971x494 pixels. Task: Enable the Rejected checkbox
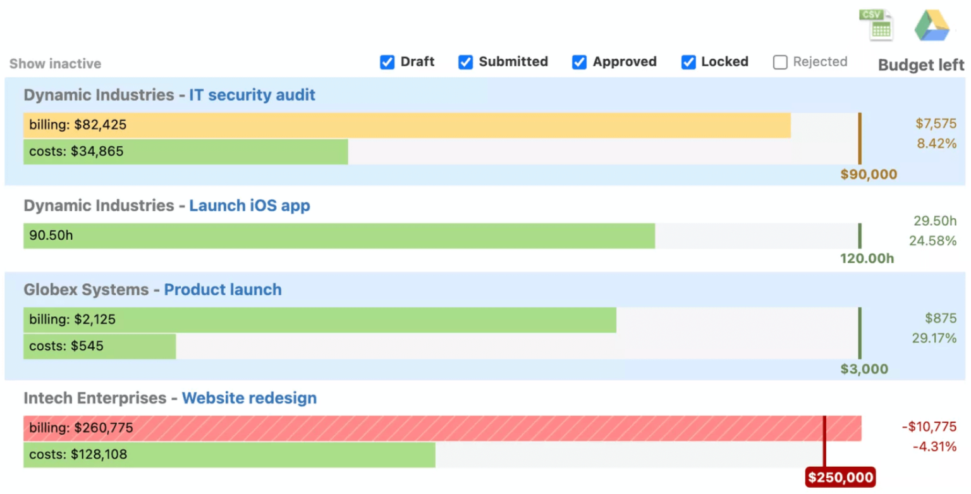click(x=781, y=62)
